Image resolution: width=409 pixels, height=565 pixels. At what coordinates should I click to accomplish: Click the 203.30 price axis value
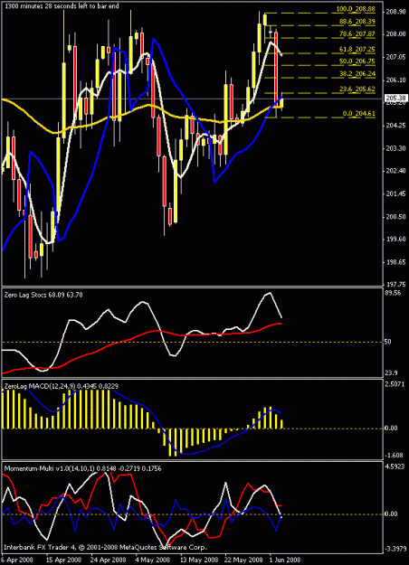point(395,148)
